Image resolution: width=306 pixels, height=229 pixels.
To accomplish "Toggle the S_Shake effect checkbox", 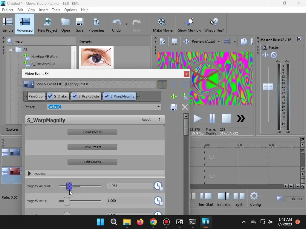I will click(x=50, y=96).
